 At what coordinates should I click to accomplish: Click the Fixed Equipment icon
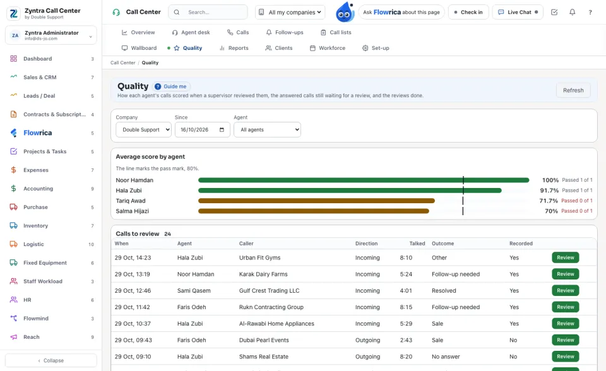click(13, 262)
